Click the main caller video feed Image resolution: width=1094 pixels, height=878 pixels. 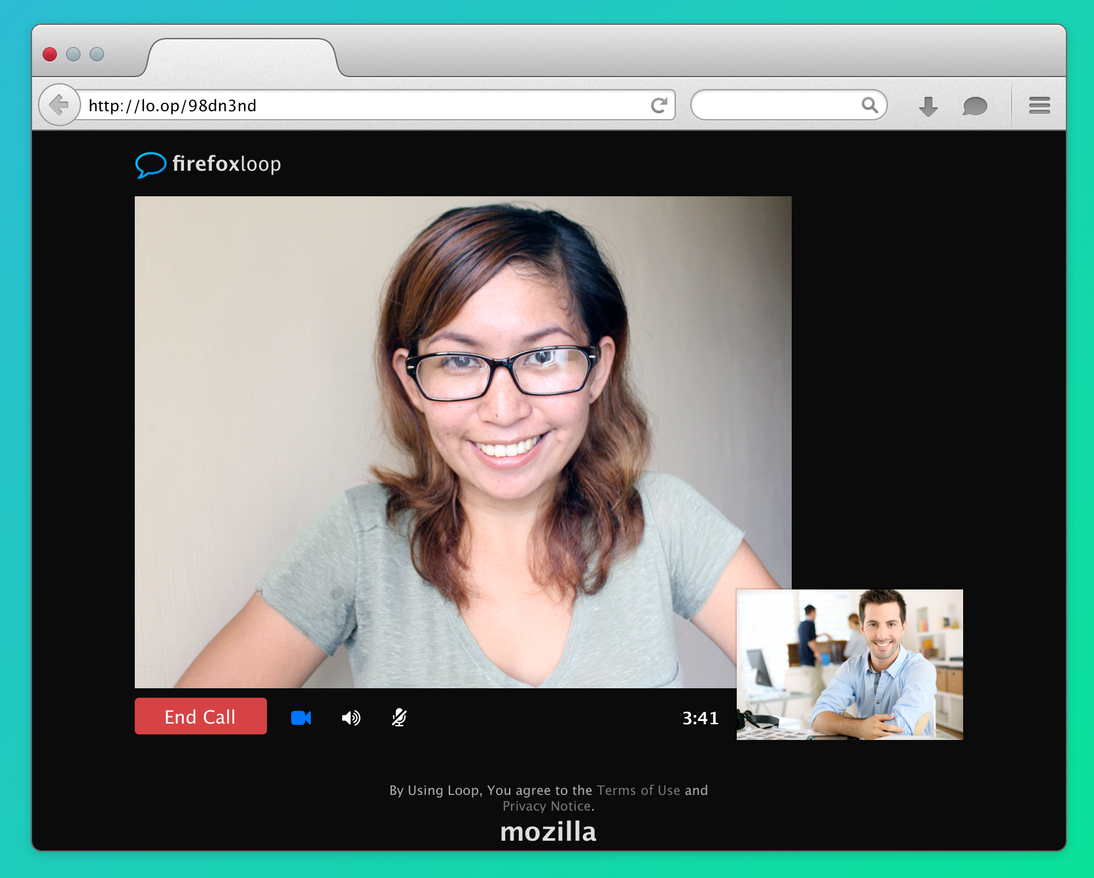click(x=463, y=442)
